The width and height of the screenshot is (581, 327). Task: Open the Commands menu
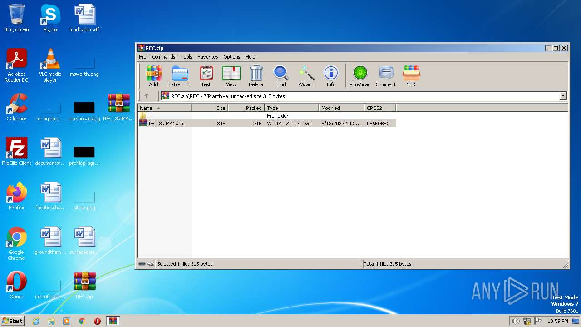163,57
